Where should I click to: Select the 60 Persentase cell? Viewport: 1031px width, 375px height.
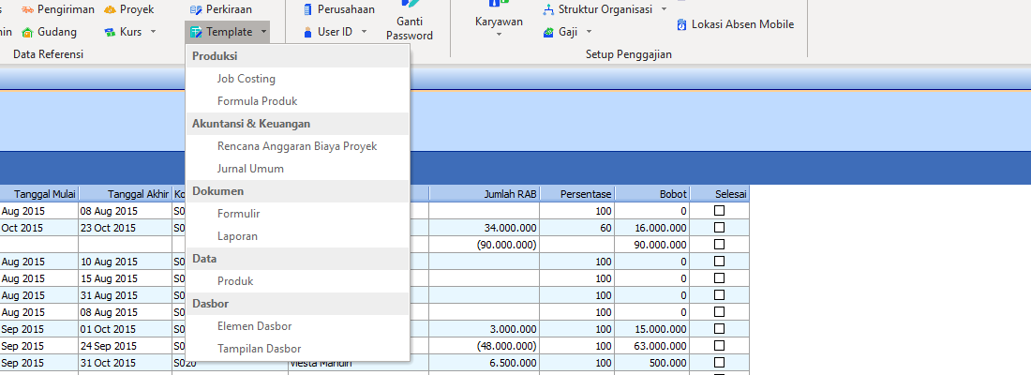pos(577,229)
